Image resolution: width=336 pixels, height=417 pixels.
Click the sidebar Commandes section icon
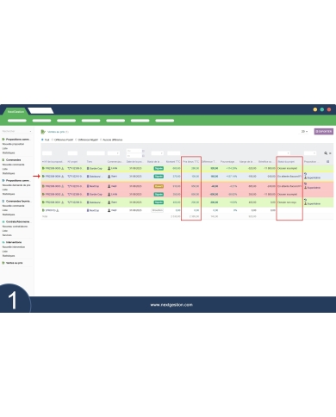coord(3,159)
